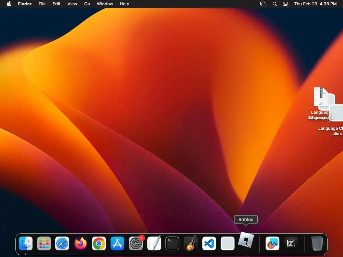The height and width of the screenshot is (257, 343).
Task: Open the App Store icon
Action: point(117,243)
